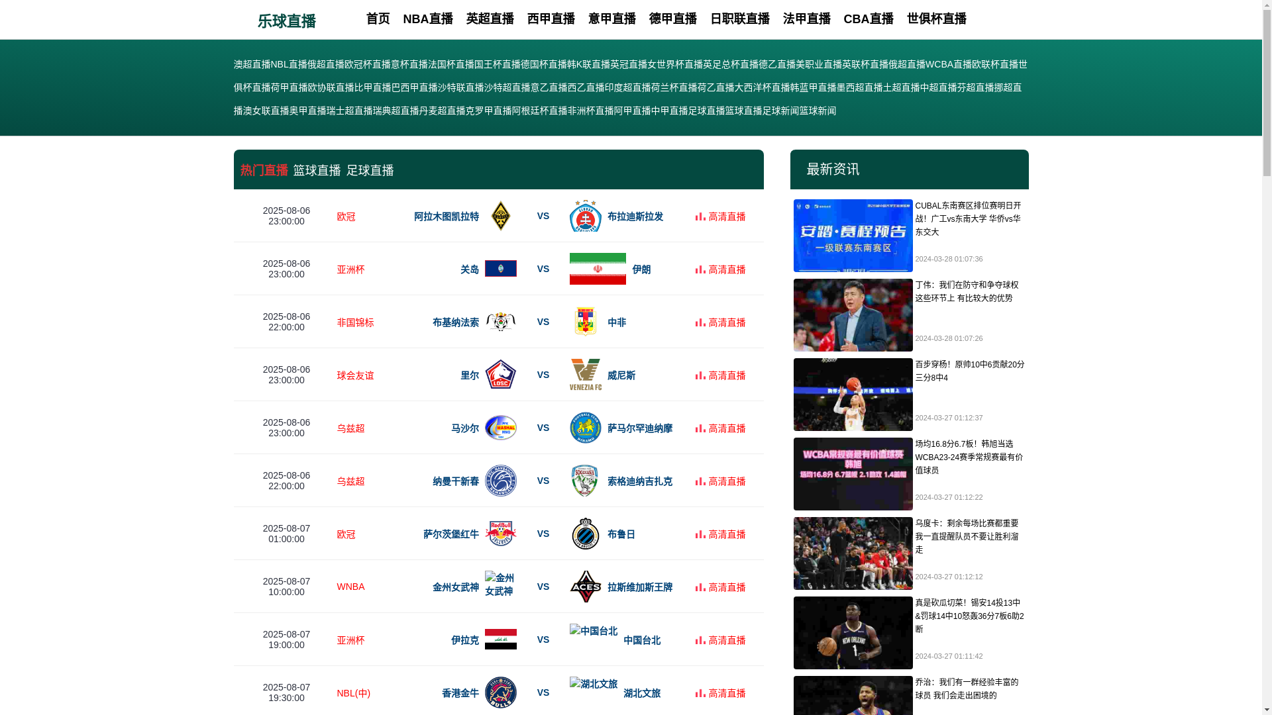Screen dimensions: 1272x715
Task: Click the Kairat Almaty team logo
Action: (x=500, y=216)
